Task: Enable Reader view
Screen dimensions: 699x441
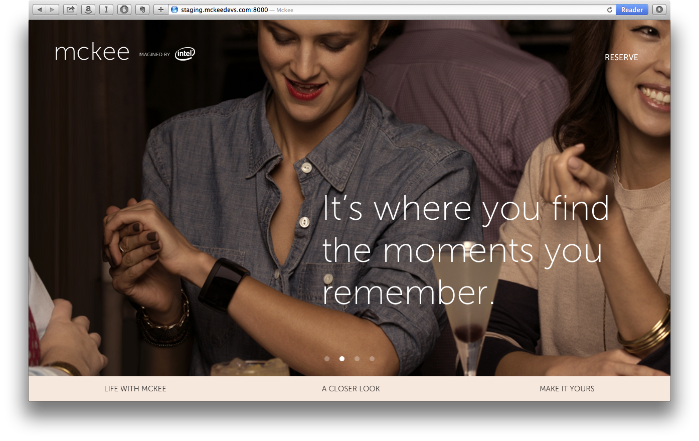Action: [x=631, y=9]
